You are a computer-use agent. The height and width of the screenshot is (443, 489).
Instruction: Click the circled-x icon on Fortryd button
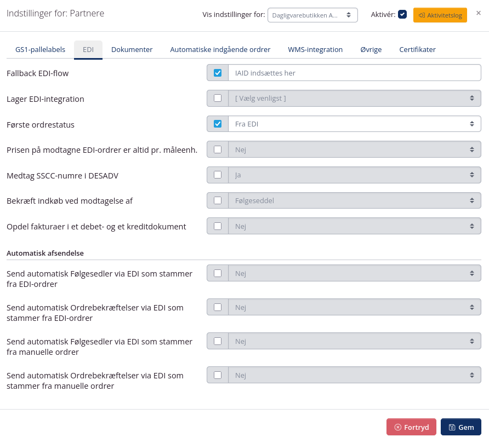point(398,427)
